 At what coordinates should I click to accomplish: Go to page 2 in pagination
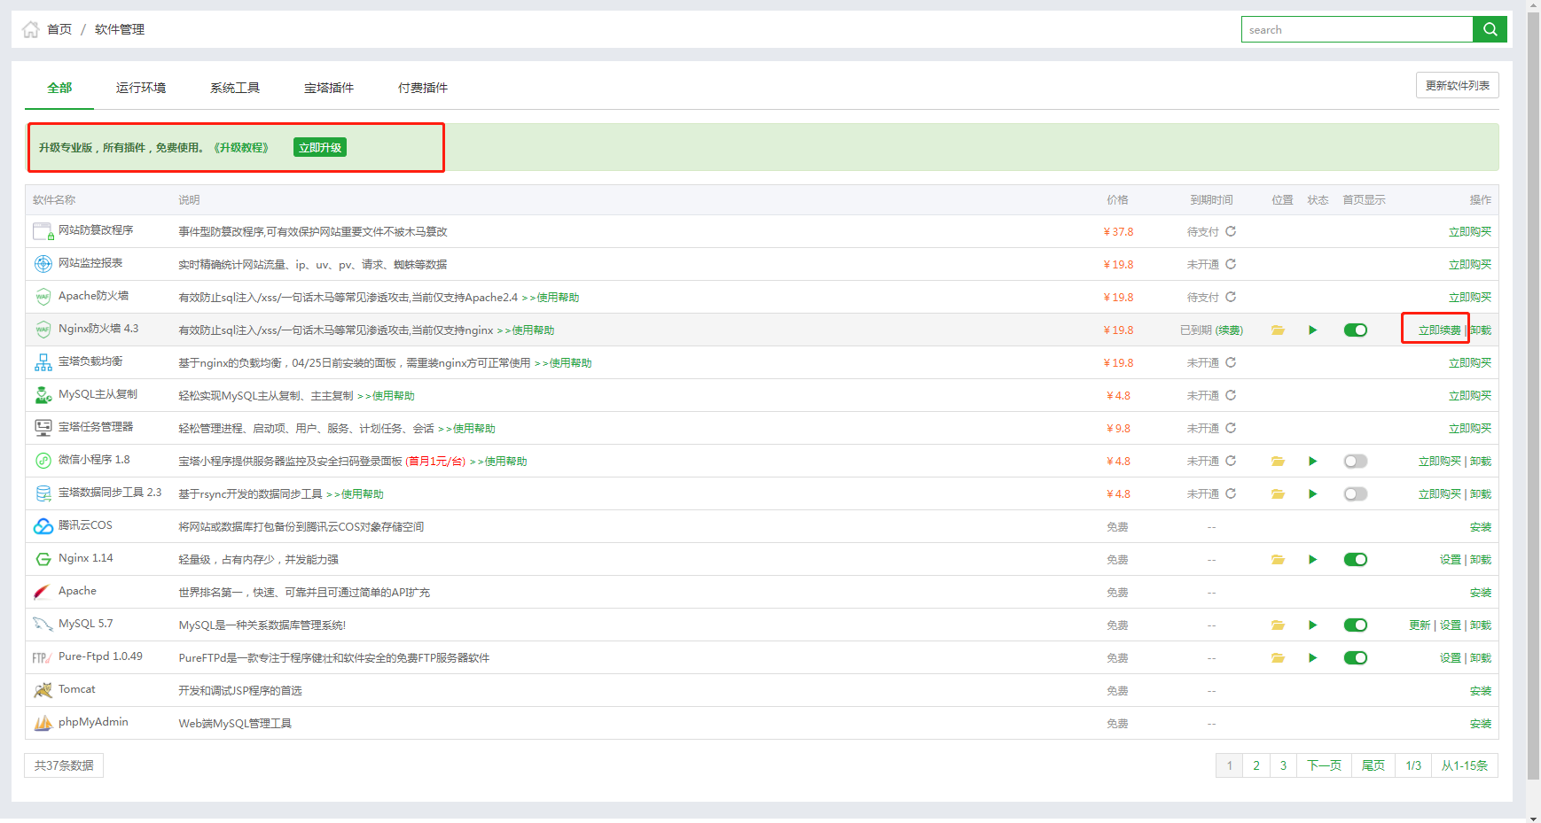tap(1256, 765)
